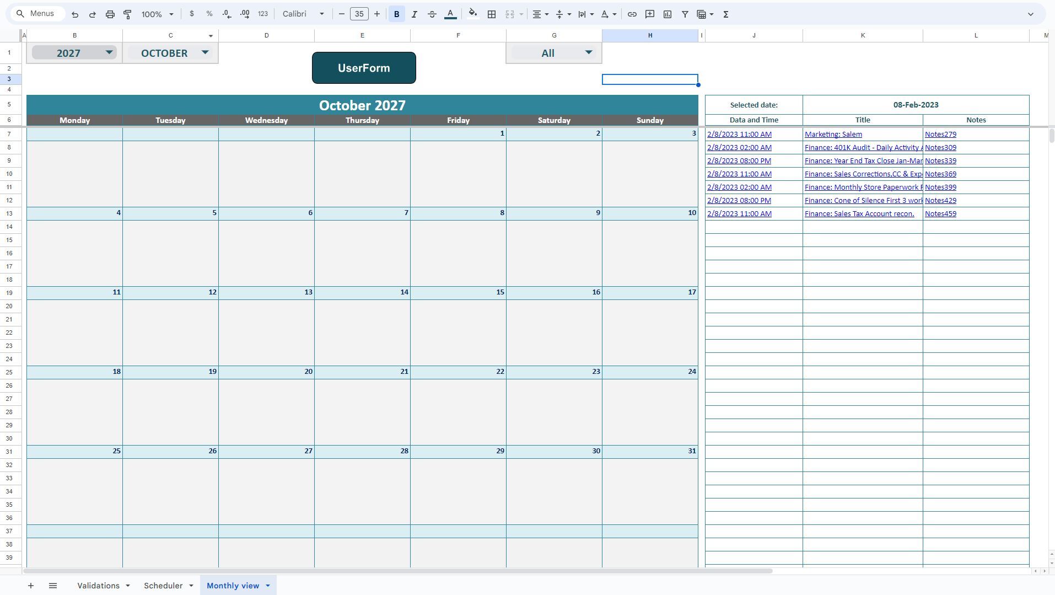Open the Calibri font dropdown

[303, 14]
